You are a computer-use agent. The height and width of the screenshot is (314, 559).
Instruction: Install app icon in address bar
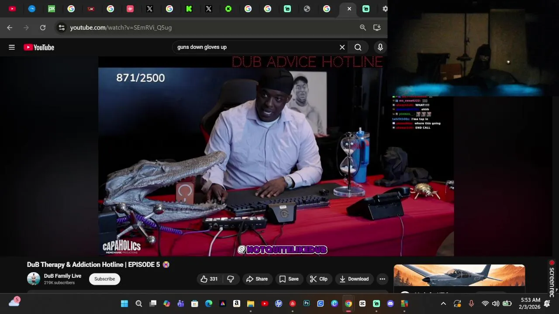[x=377, y=27]
